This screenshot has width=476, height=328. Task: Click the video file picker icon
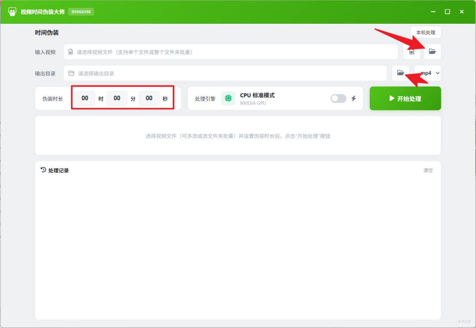412,52
